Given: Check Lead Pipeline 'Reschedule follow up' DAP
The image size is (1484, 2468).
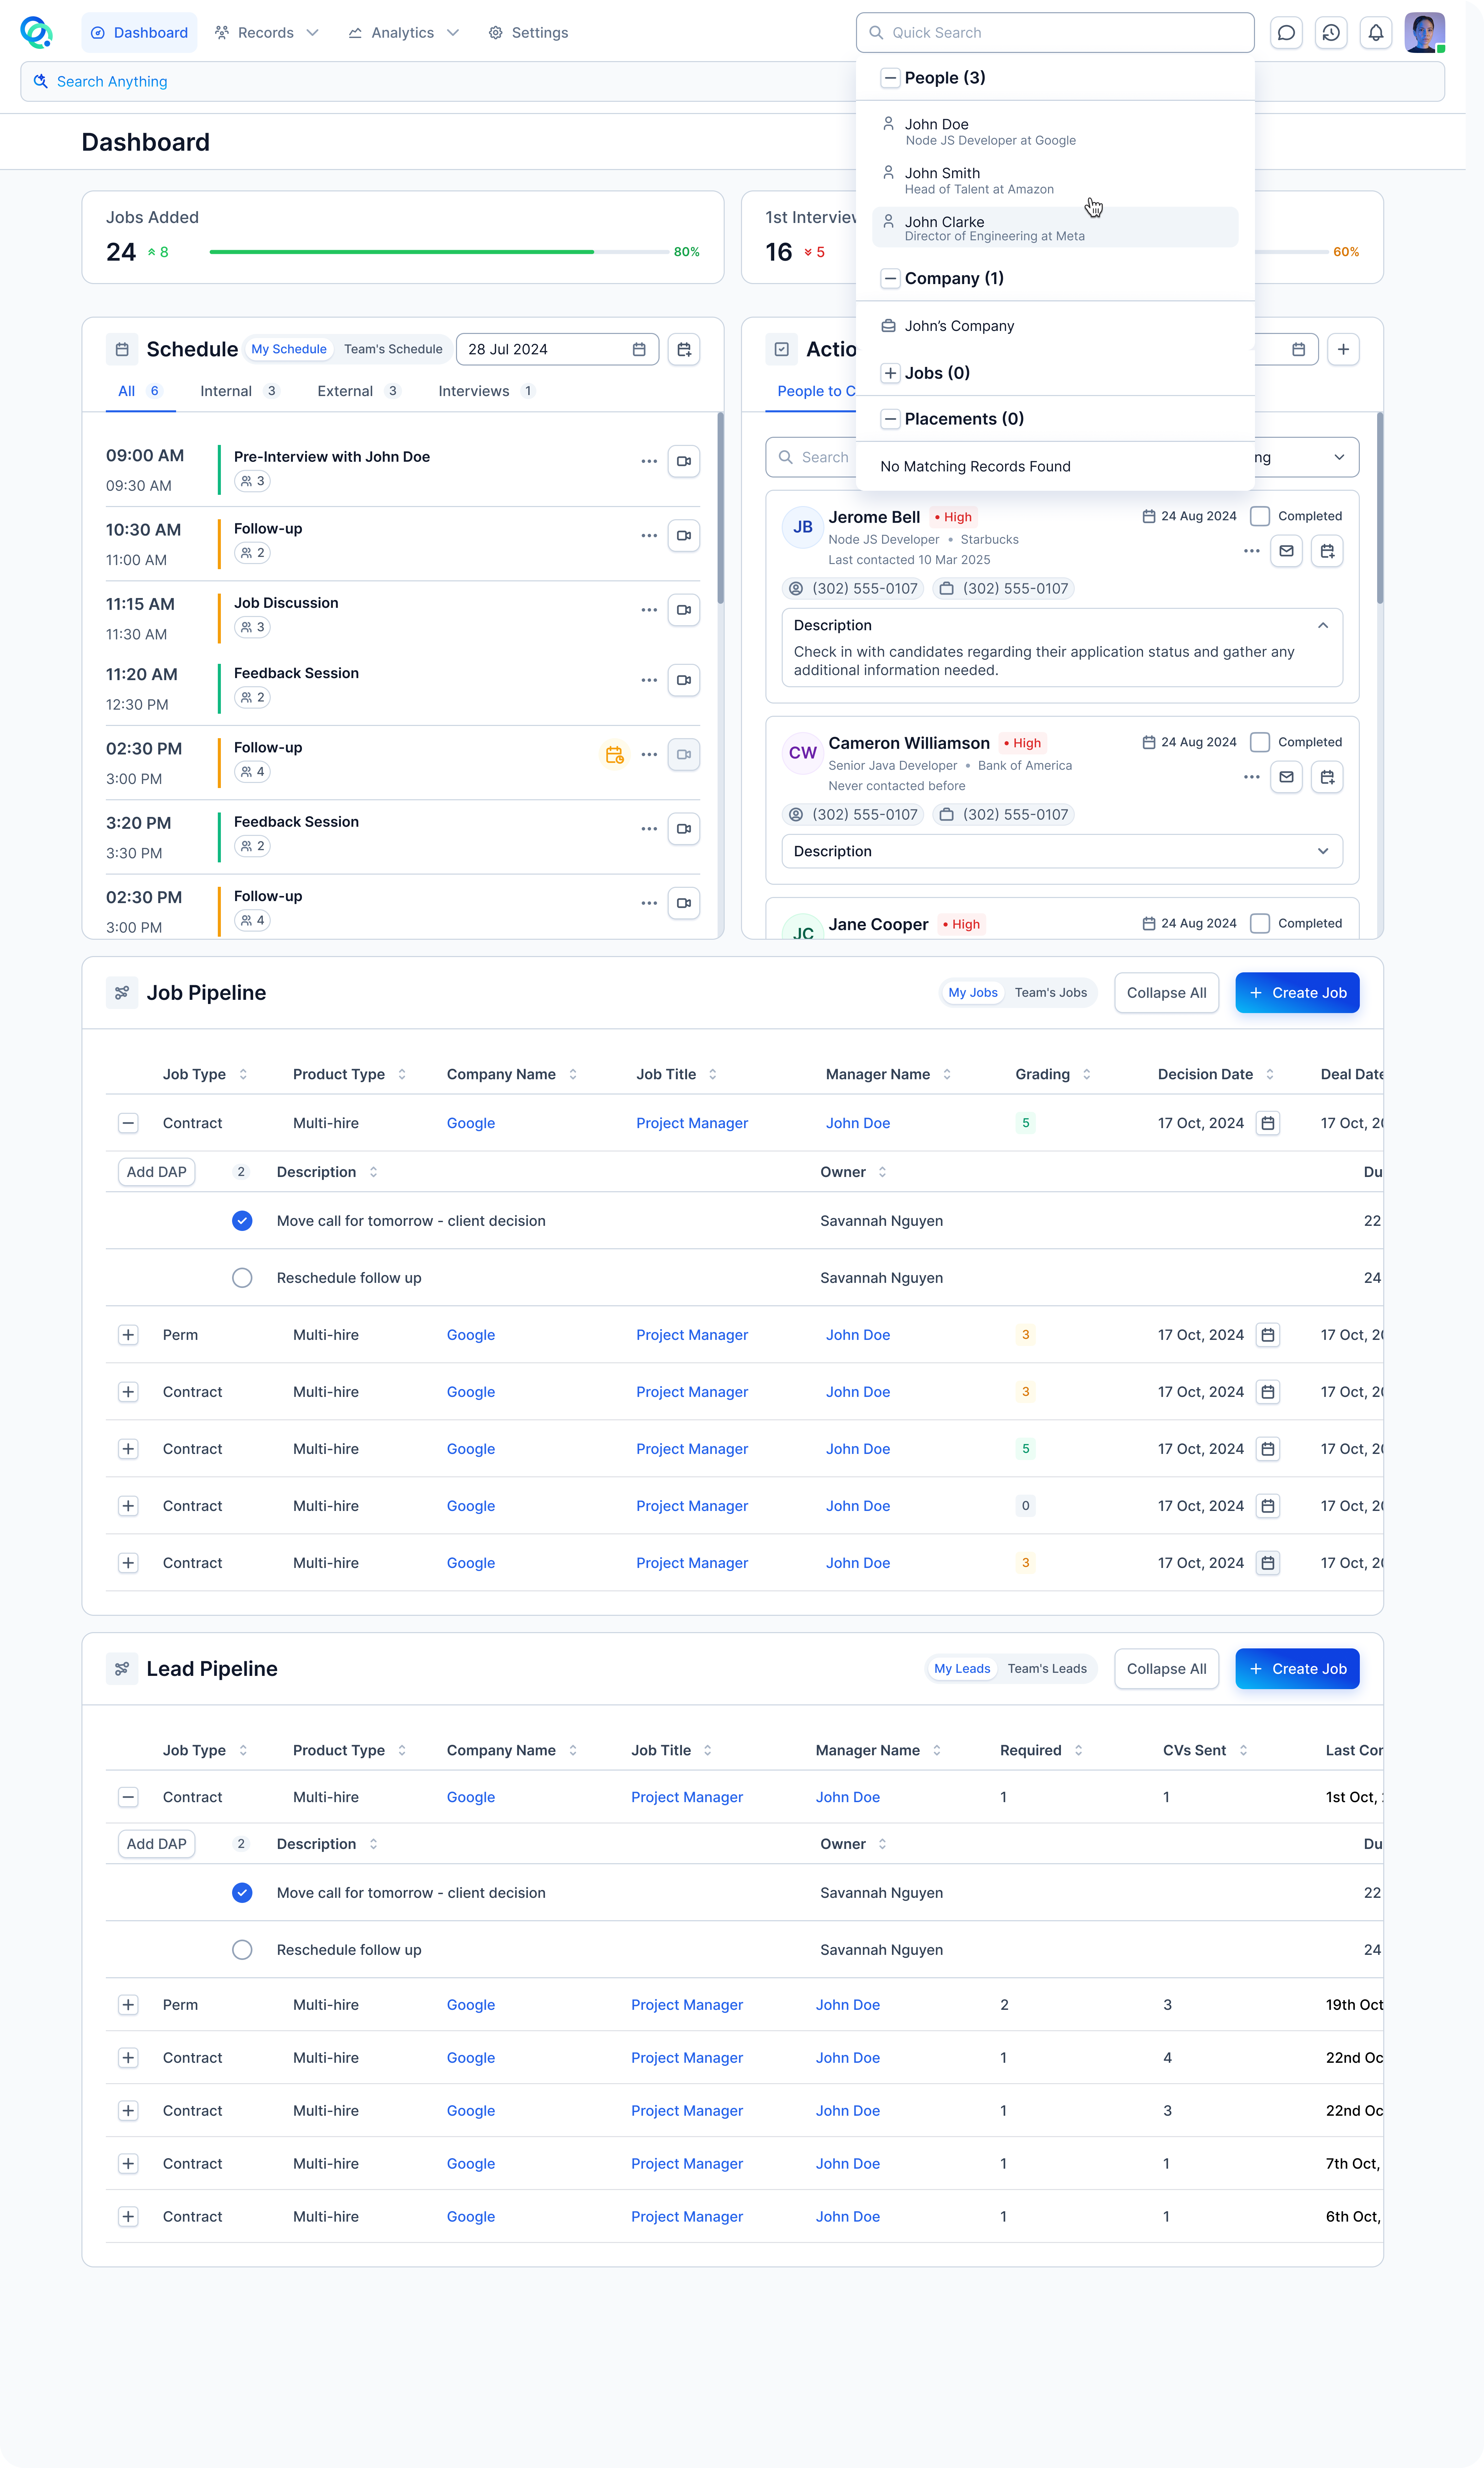Looking at the screenshot, I should click(242, 1950).
